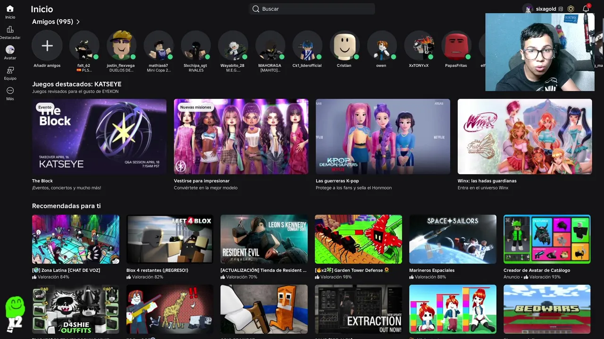Open mathias67 friend avatar
Screen dimensions: 604x339
point(159,46)
